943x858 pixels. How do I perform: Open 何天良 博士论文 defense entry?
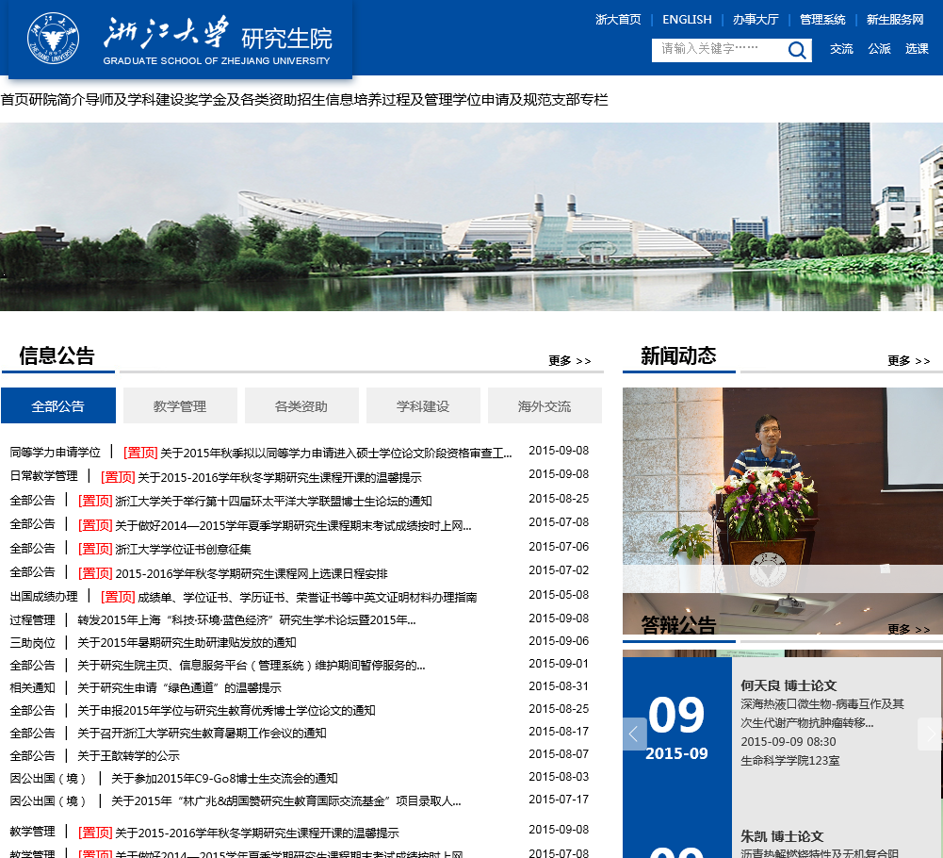pos(789,685)
